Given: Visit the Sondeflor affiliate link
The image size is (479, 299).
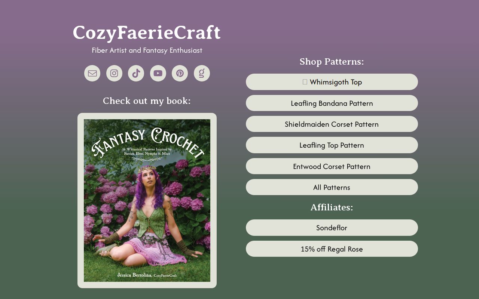Looking at the screenshot, I should 332,228.
